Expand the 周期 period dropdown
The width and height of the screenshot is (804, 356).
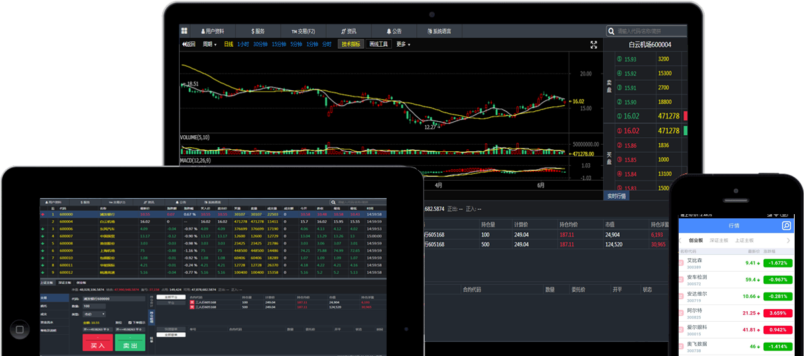click(x=210, y=44)
